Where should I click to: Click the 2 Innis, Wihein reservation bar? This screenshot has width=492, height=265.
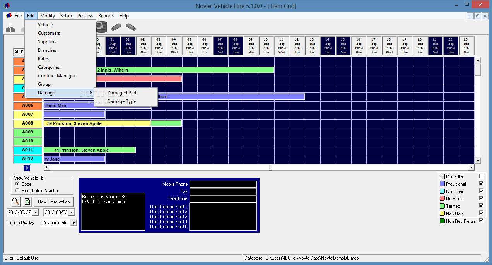coord(185,70)
